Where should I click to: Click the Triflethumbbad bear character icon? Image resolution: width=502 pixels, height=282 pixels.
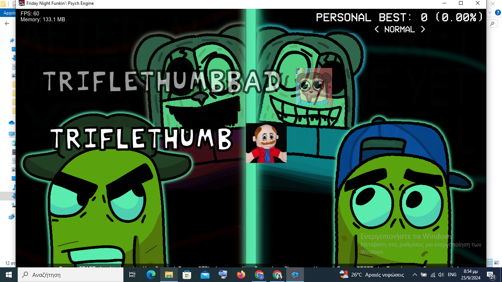click(314, 87)
